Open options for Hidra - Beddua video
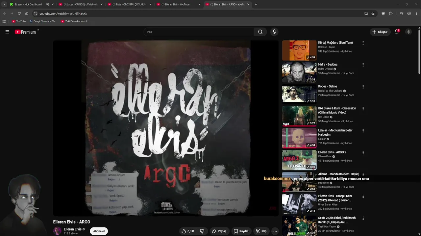 coord(363,65)
